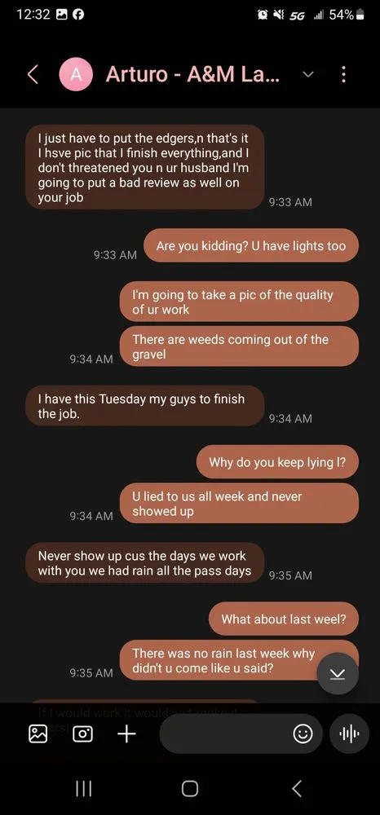
Task: Tap the 'Why do you keep lying' bubble
Action: click(277, 461)
